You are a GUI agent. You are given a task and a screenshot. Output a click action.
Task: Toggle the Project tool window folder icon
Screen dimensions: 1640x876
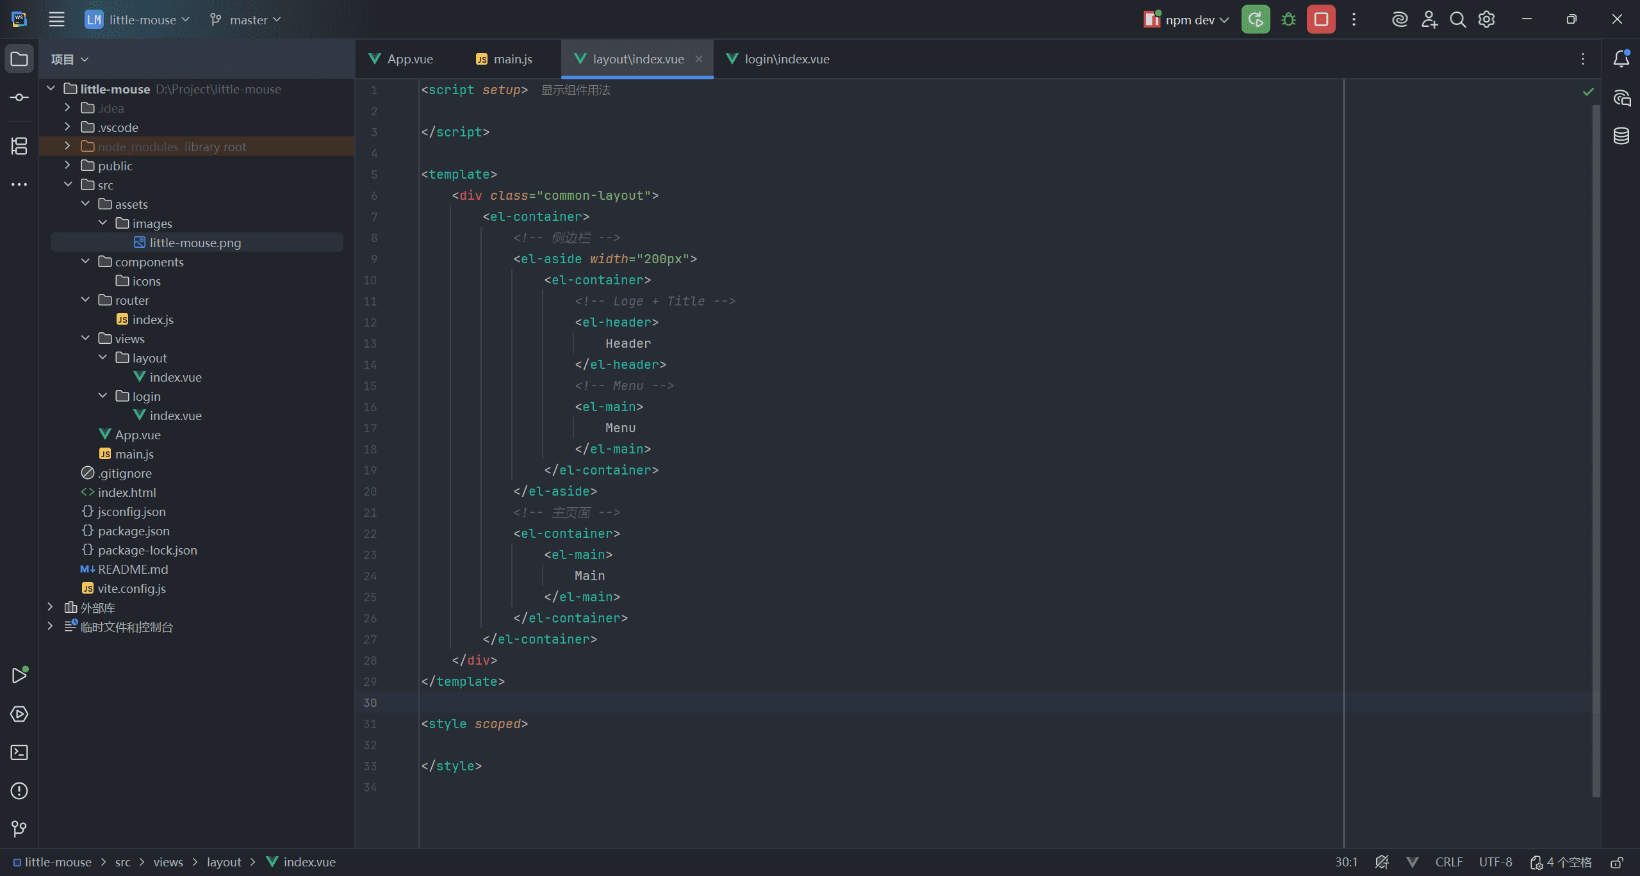[x=19, y=59]
